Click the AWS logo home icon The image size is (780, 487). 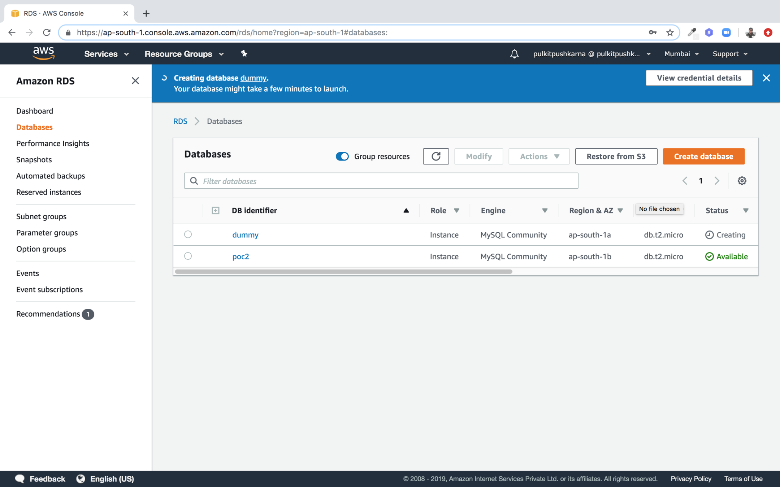point(44,53)
